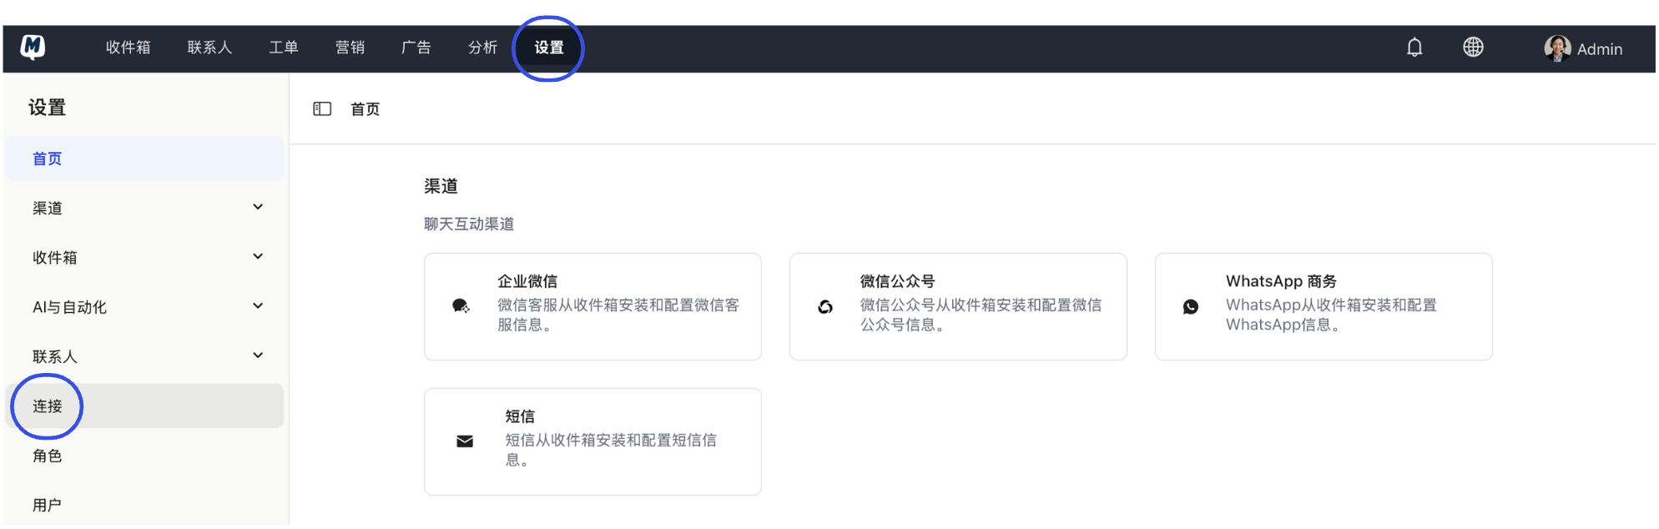Image resolution: width=1659 pixels, height=529 pixels.
Task: Open the 营销 menu
Action: tap(350, 48)
